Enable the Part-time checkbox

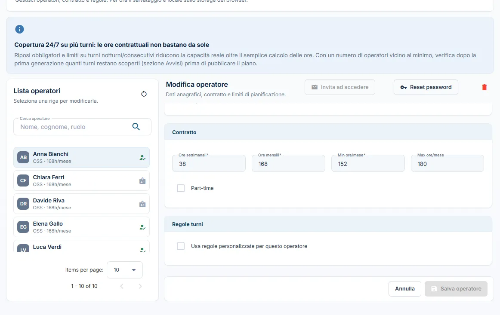click(x=181, y=188)
